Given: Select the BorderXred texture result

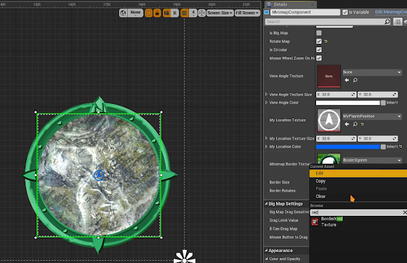Looking at the screenshot, I should pyautogui.click(x=358, y=222).
